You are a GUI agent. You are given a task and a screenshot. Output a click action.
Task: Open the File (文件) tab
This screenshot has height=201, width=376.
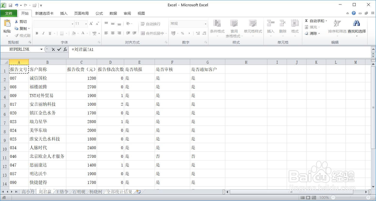[x=9, y=13]
